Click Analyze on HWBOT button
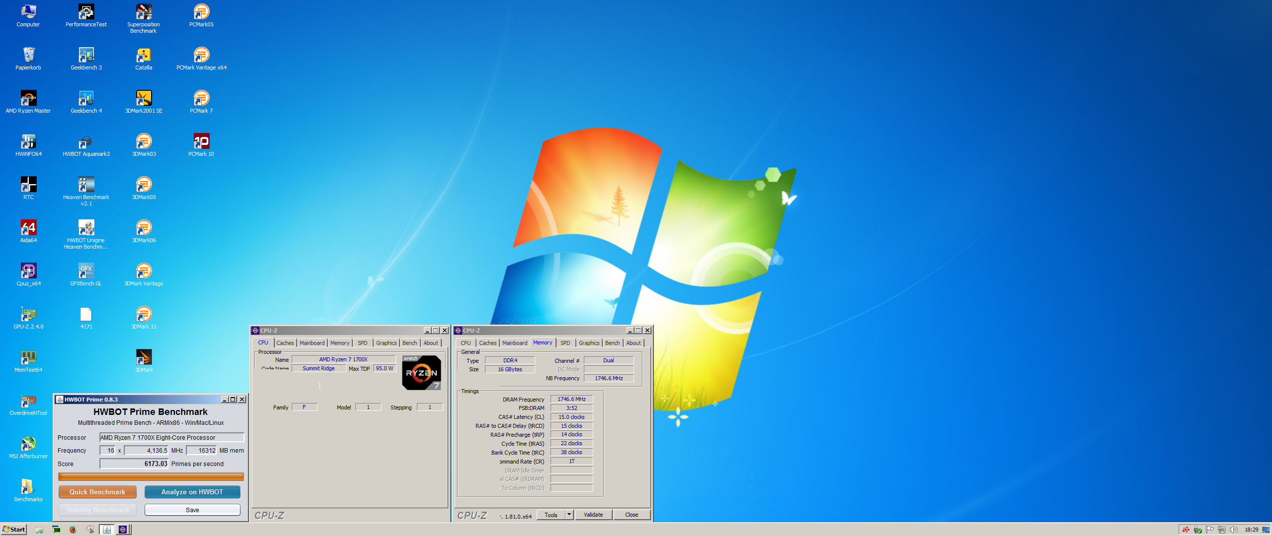Image resolution: width=1272 pixels, height=536 pixels. coord(192,492)
